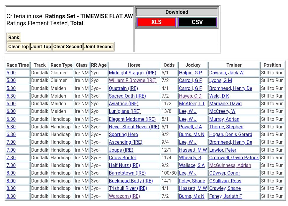
Task: View trainer Weld, D K
Action: click(x=219, y=96)
